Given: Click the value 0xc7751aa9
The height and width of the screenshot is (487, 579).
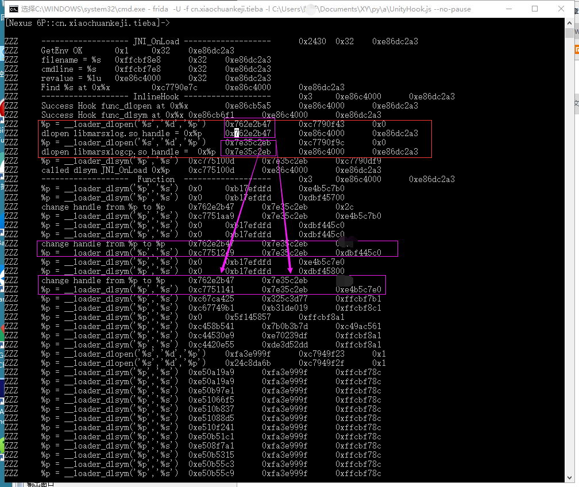Looking at the screenshot, I should (211, 216).
